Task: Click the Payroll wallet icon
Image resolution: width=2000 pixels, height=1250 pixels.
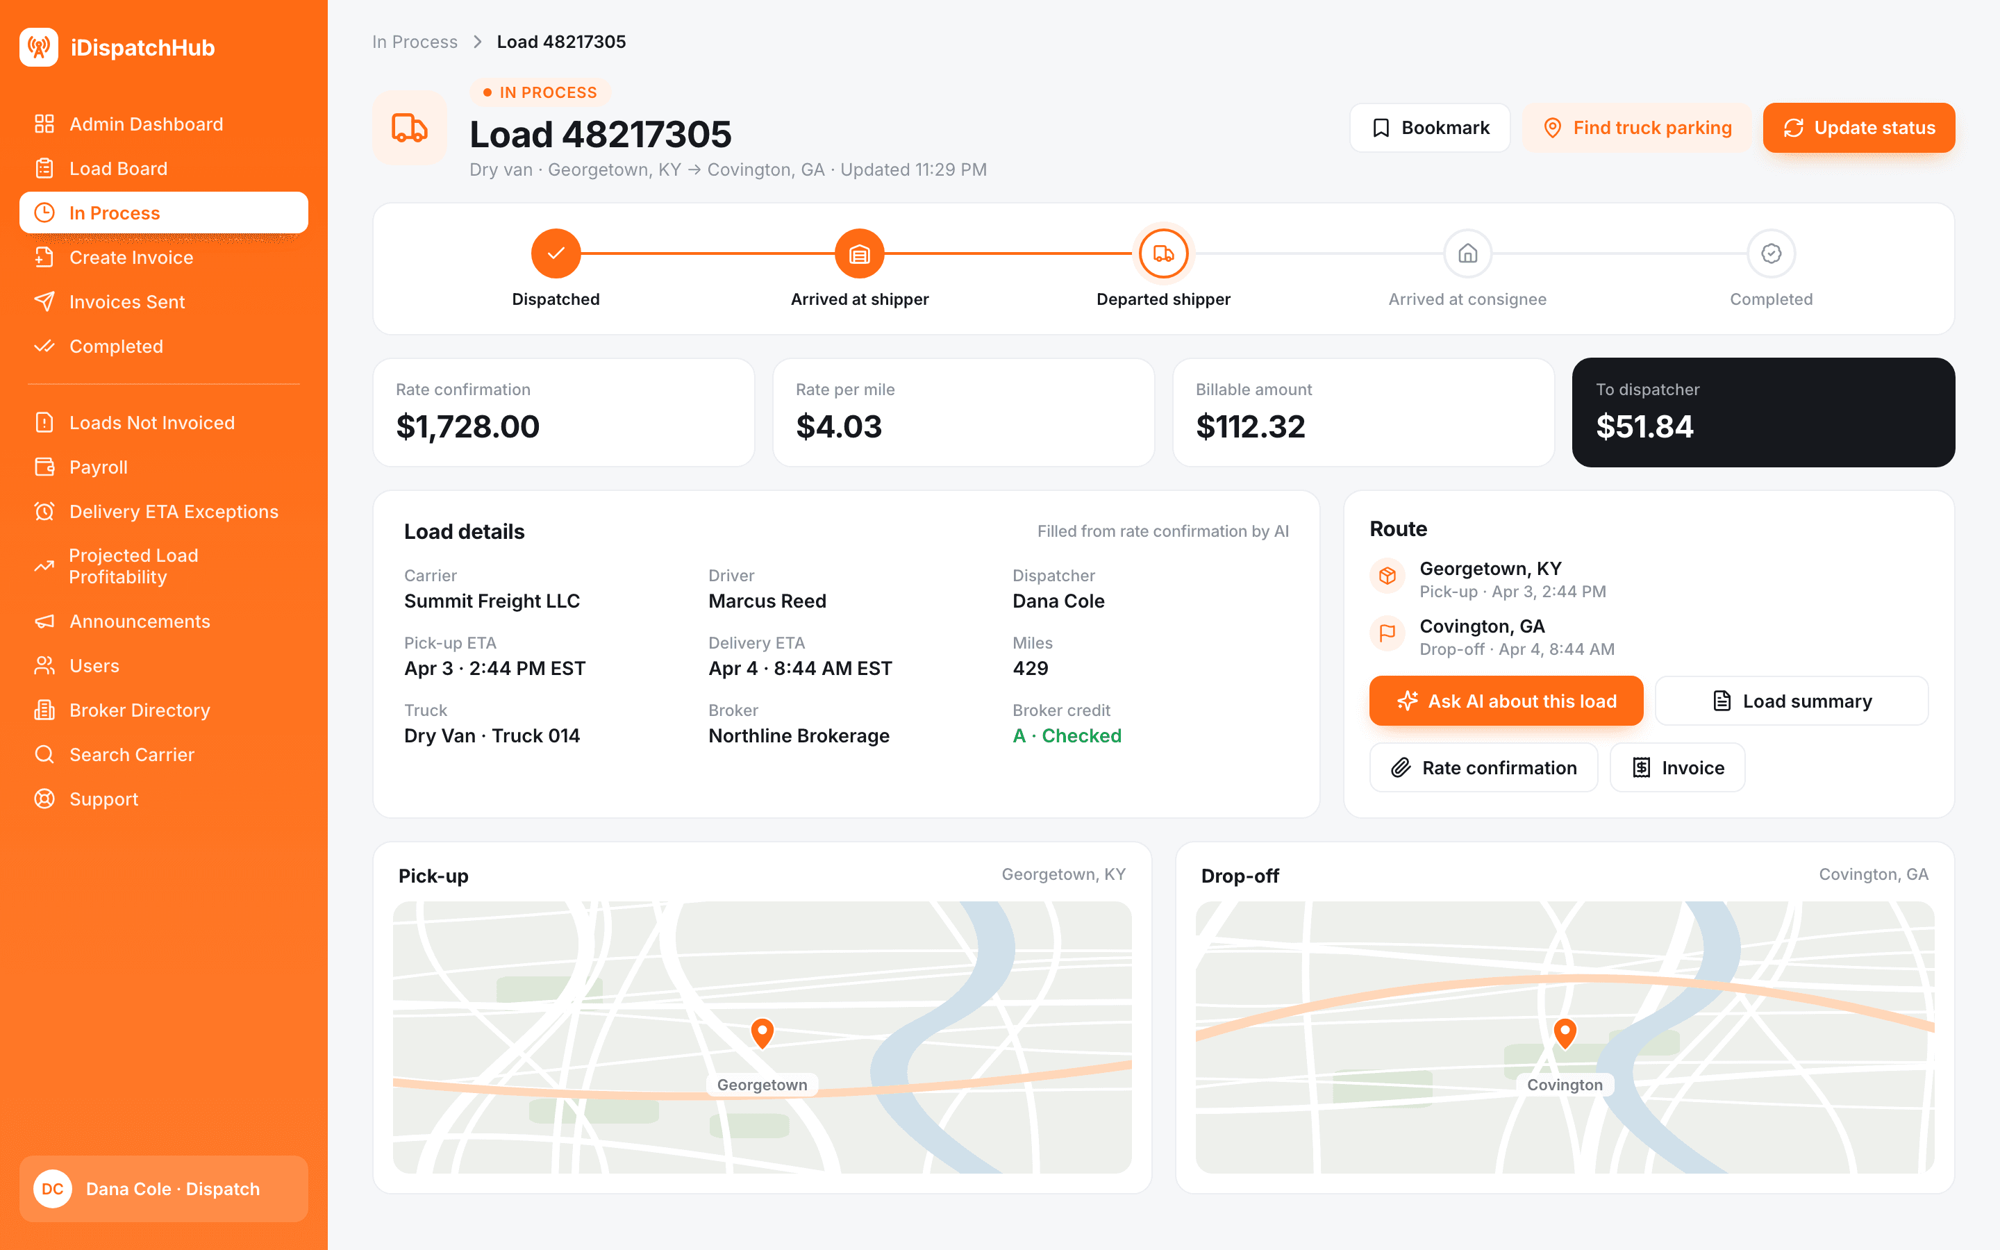Action: point(44,467)
